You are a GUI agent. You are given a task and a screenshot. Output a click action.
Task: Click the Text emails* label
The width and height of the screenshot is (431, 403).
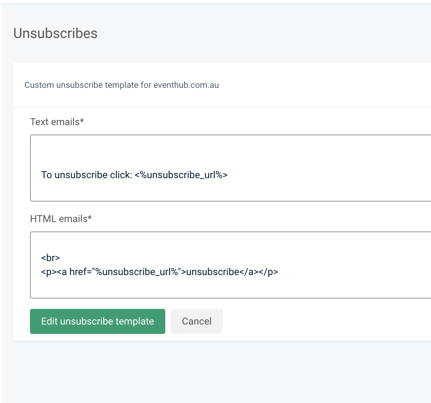click(x=55, y=122)
